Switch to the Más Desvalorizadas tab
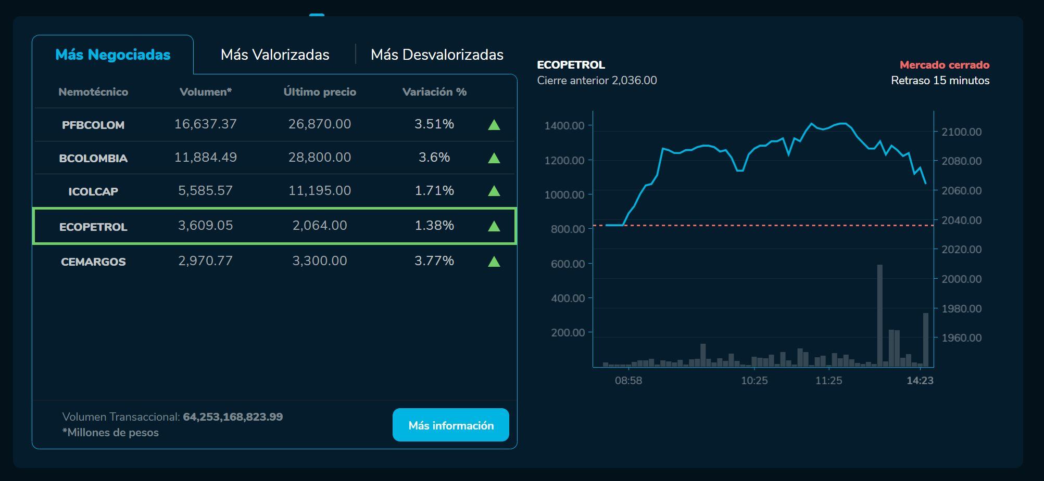 tap(436, 54)
